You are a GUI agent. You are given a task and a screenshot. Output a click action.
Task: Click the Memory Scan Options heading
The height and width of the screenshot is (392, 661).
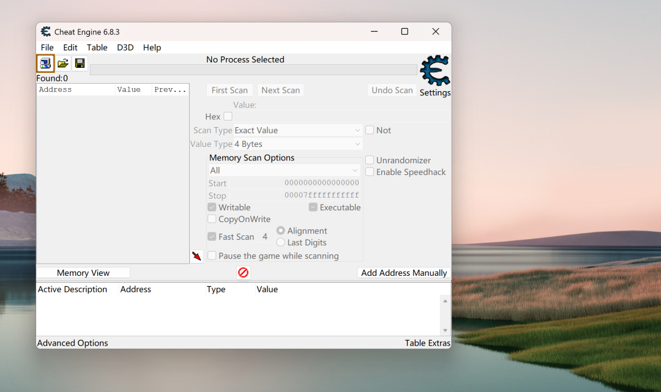click(252, 158)
